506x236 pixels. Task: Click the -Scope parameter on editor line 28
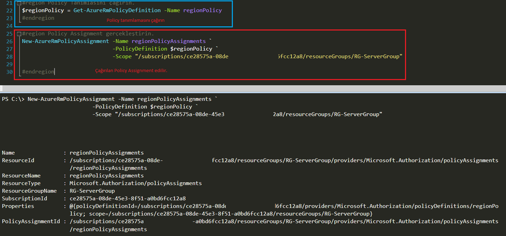click(122, 57)
